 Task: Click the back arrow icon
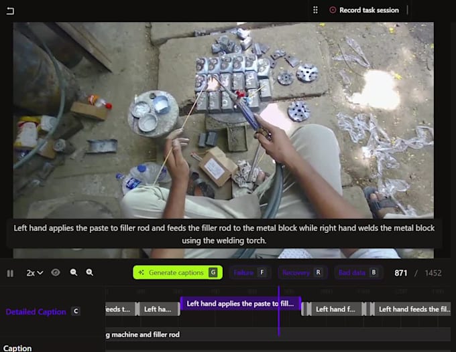(10, 11)
